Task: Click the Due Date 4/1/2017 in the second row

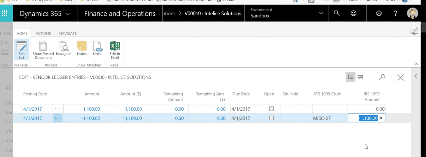Action: (x=241, y=118)
